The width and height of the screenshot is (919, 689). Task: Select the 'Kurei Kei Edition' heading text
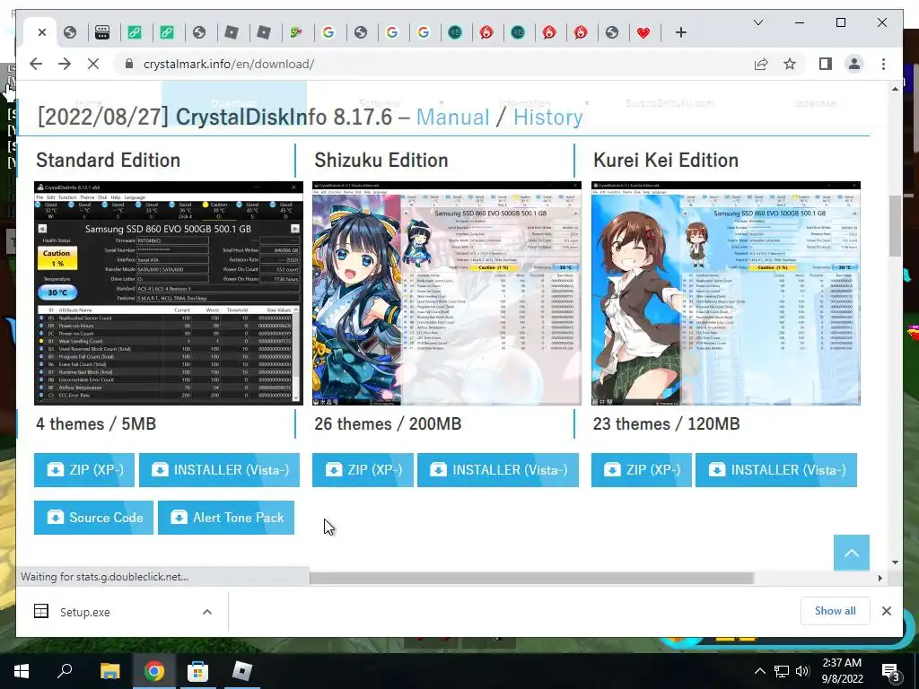pos(666,160)
